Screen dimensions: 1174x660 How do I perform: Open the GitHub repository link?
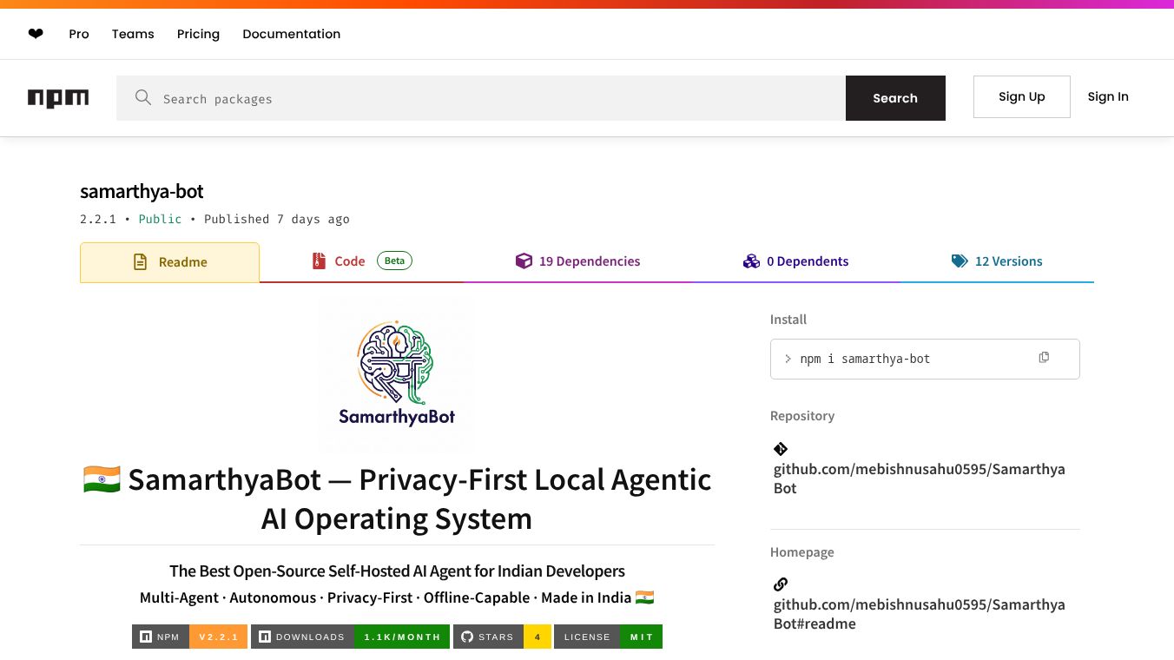920,478
